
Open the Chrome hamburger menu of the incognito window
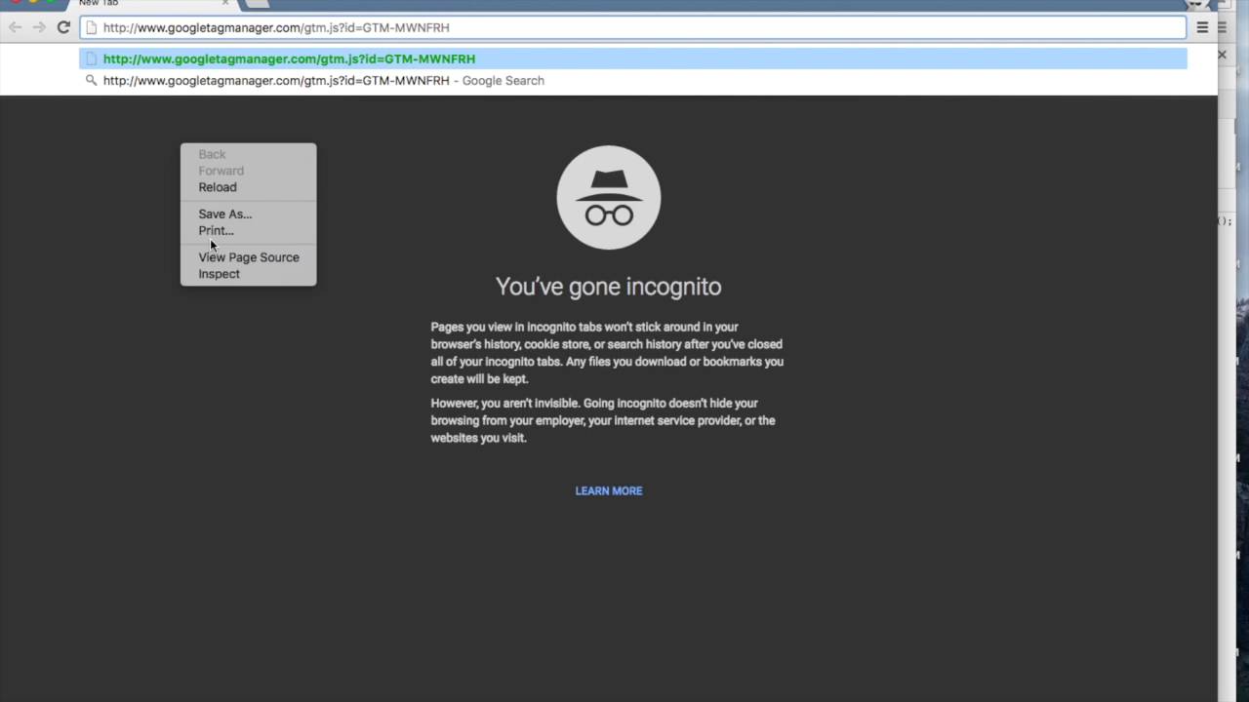click(1202, 27)
